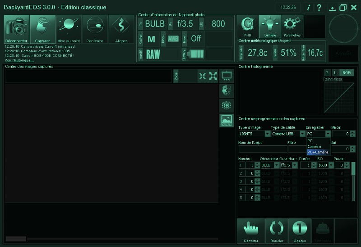Click the 16,7c dew point reading
The image size is (361, 247).
pos(315,53)
